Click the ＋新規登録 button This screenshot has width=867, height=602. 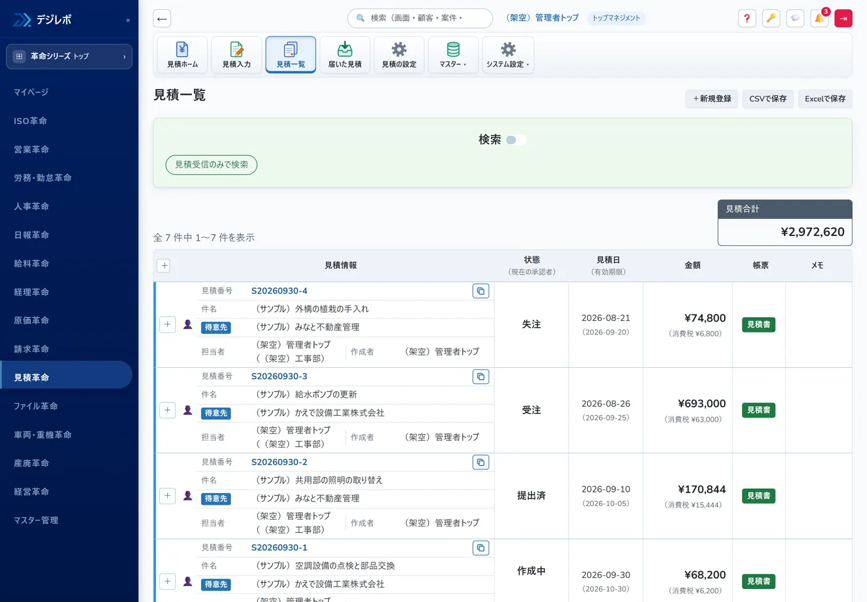[712, 98]
